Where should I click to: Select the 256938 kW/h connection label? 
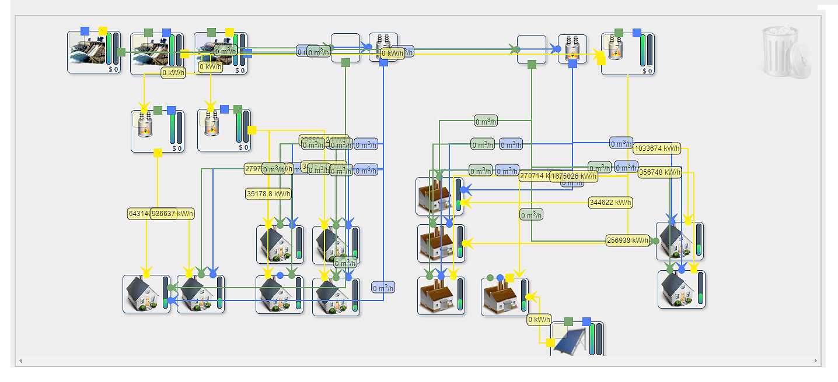tap(627, 240)
